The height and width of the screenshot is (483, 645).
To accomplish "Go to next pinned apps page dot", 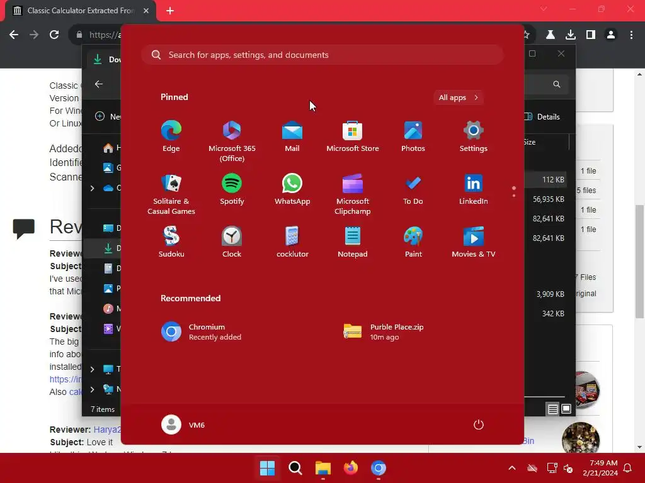I will (514, 196).
